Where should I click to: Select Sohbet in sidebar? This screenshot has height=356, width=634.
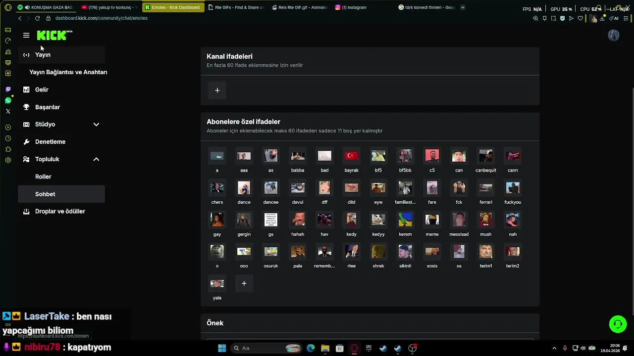click(x=61, y=194)
